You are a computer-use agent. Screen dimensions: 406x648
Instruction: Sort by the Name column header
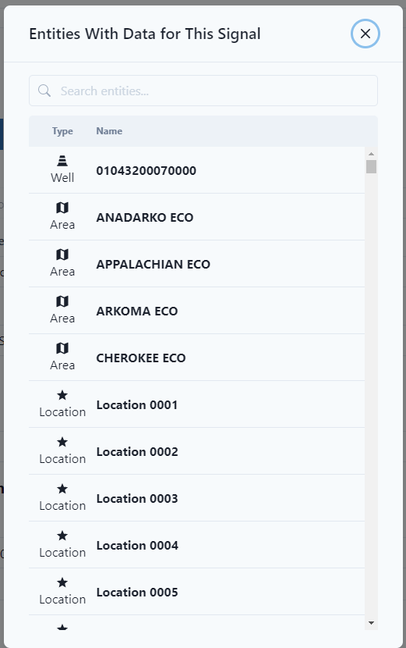tap(109, 131)
